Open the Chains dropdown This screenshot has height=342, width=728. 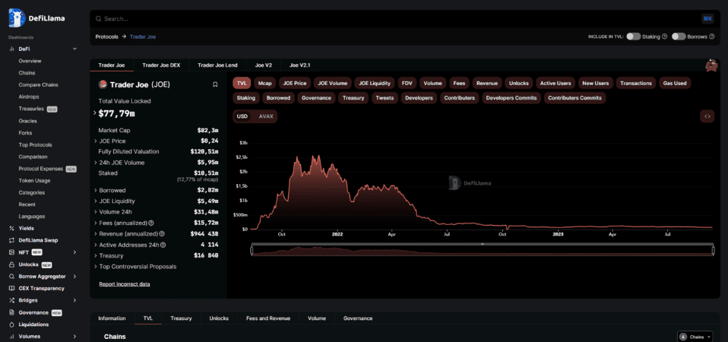coord(695,337)
